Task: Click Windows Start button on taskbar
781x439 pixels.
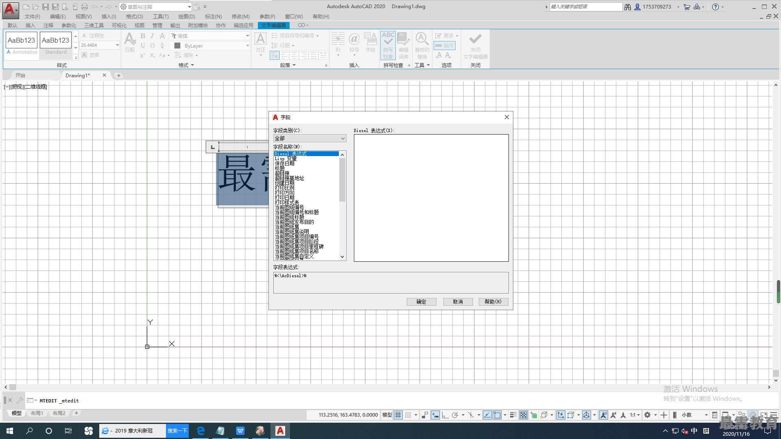Action: (x=10, y=430)
